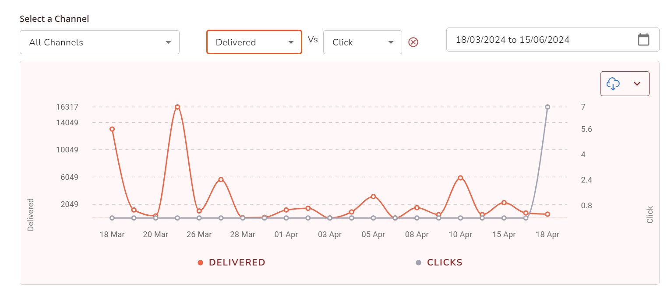Image resolution: width=671 pixels, height=286 pixels.
Task: Remove the Click comparison metric
Action: click(x=413, y=42)
